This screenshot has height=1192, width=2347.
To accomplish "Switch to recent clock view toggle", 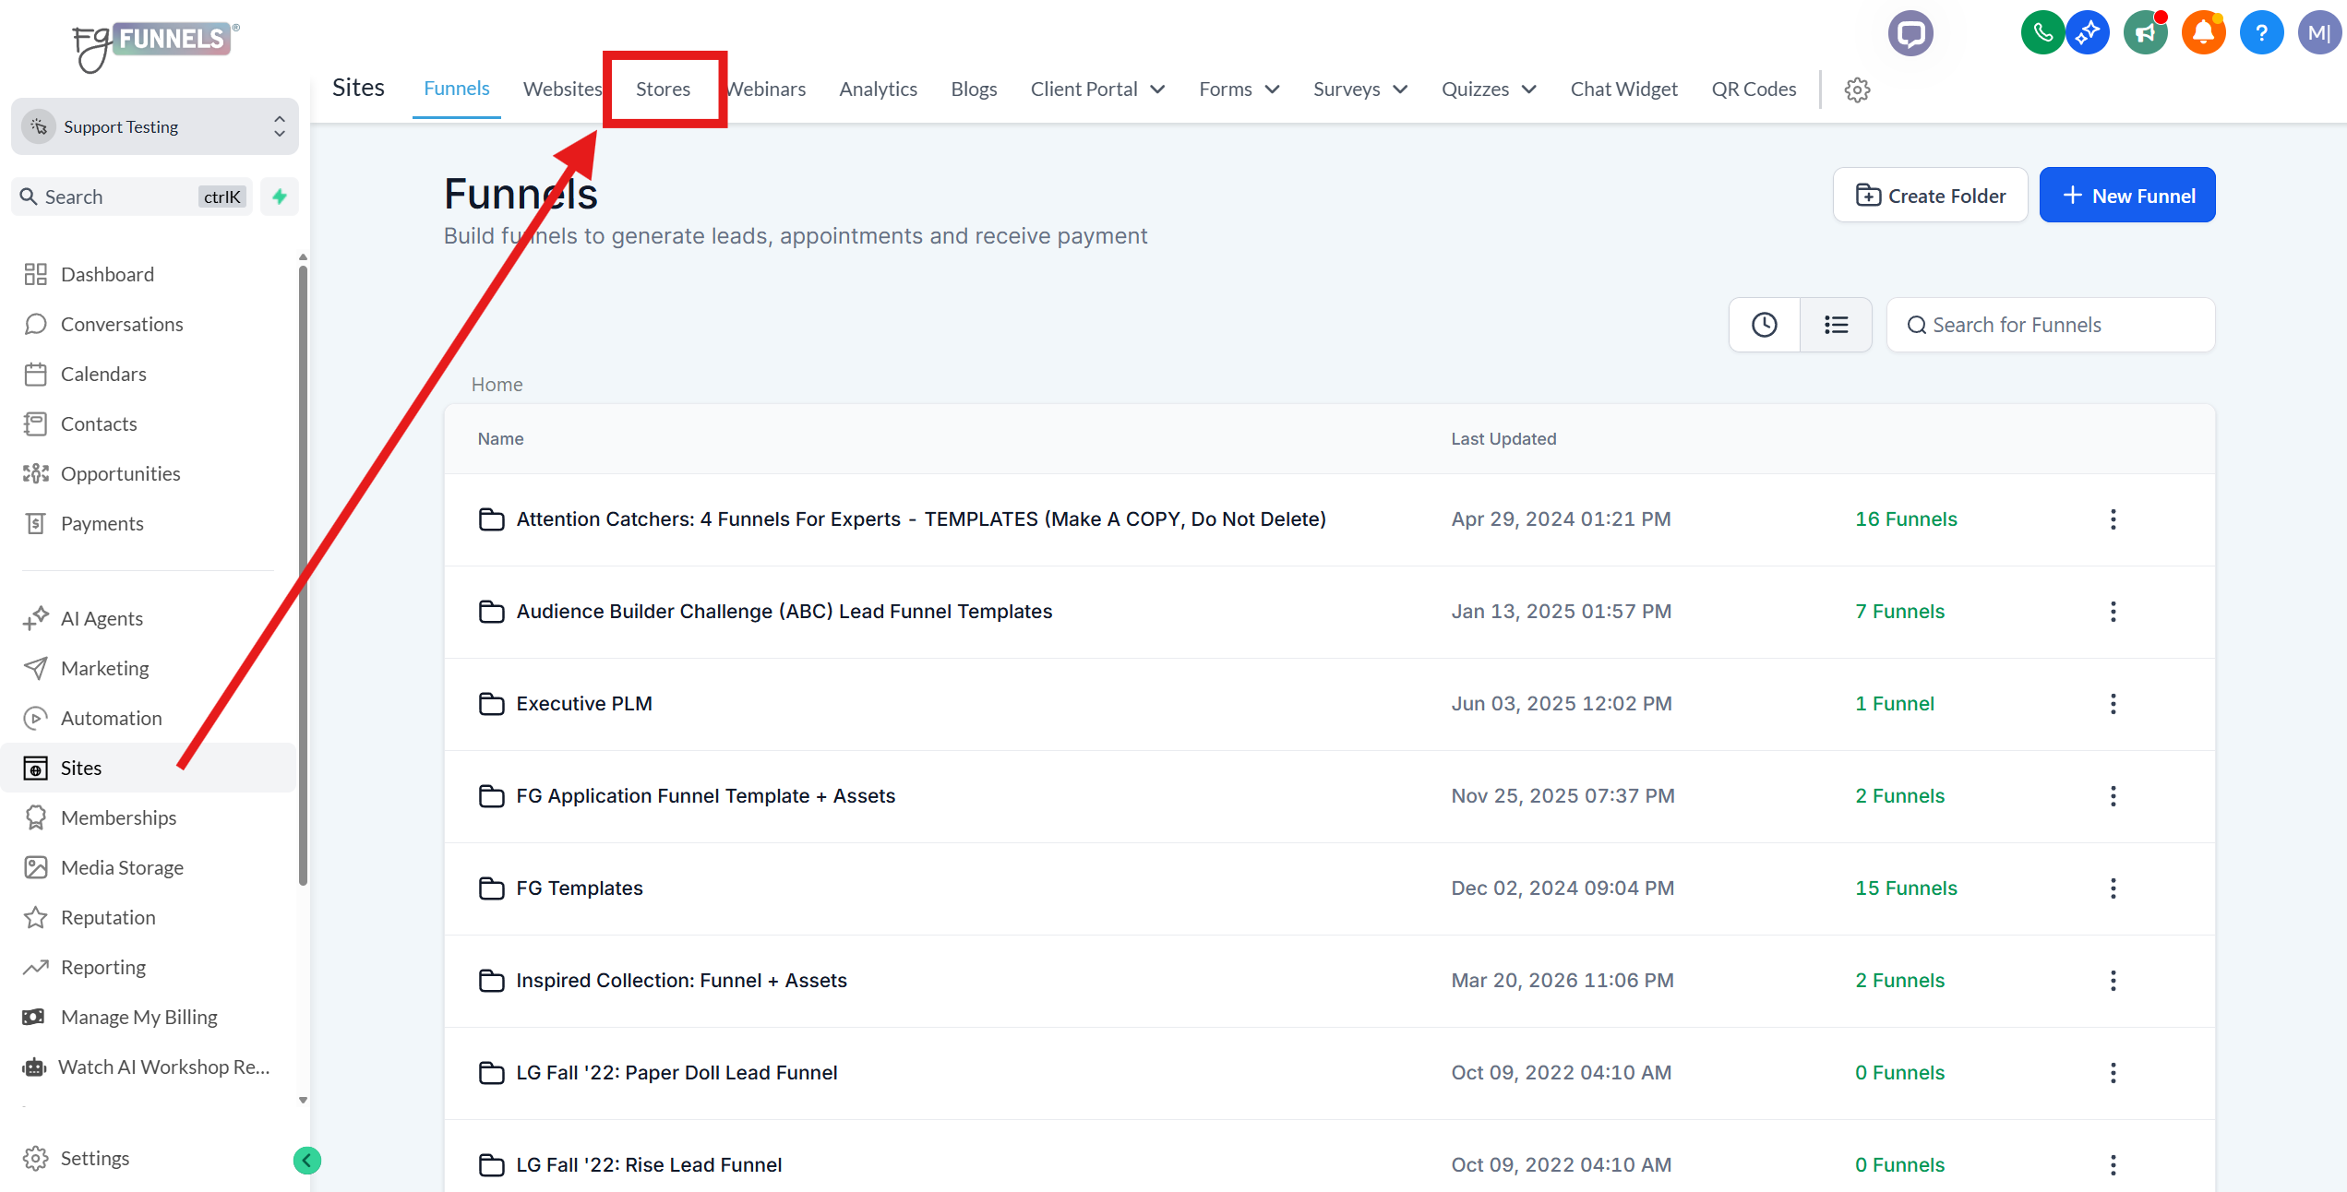I will tap(1764, 325).
